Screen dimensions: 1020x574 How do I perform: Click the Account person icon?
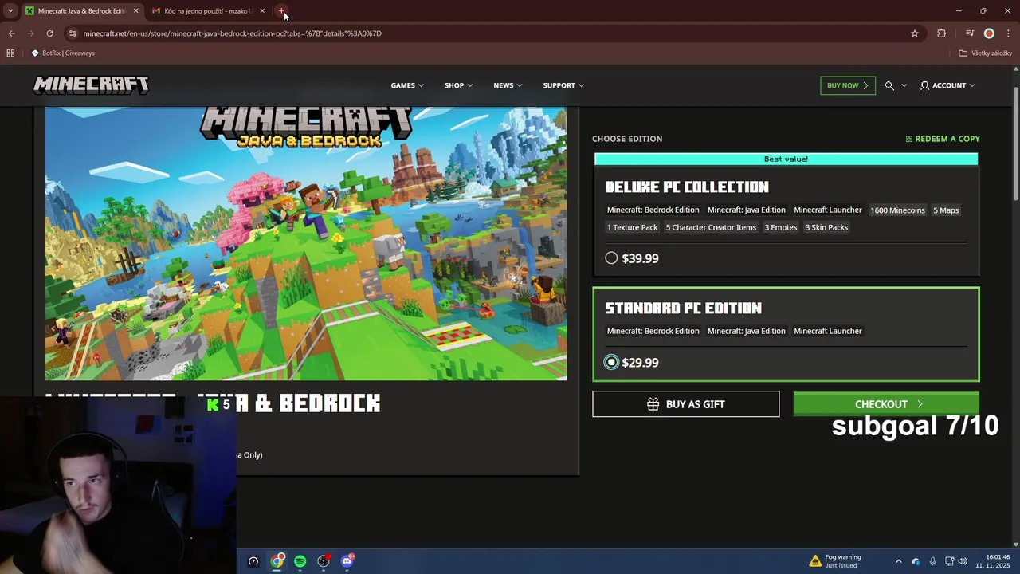pos(924,85)
